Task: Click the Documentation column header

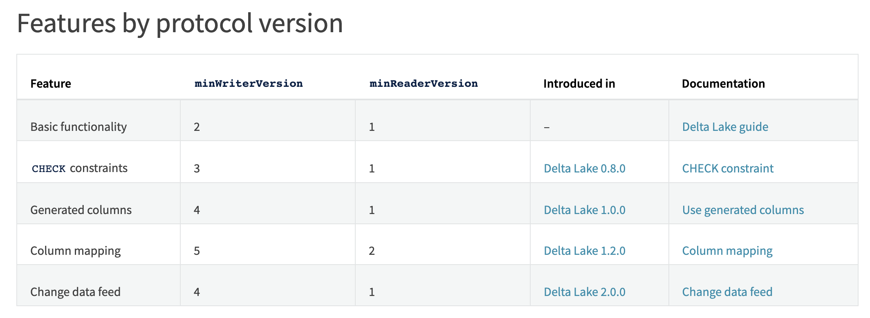Action: coord(723,84)
